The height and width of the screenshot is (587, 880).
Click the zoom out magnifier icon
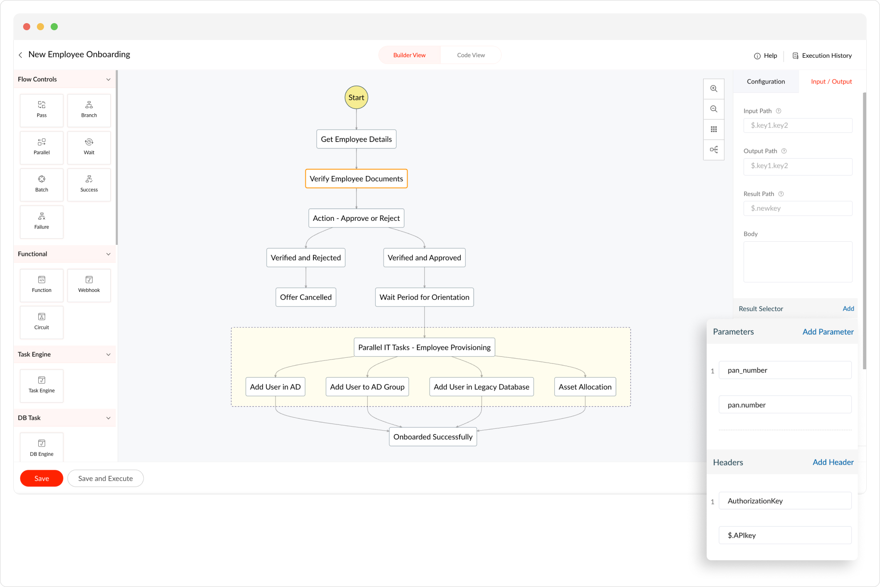coord(714,109)
